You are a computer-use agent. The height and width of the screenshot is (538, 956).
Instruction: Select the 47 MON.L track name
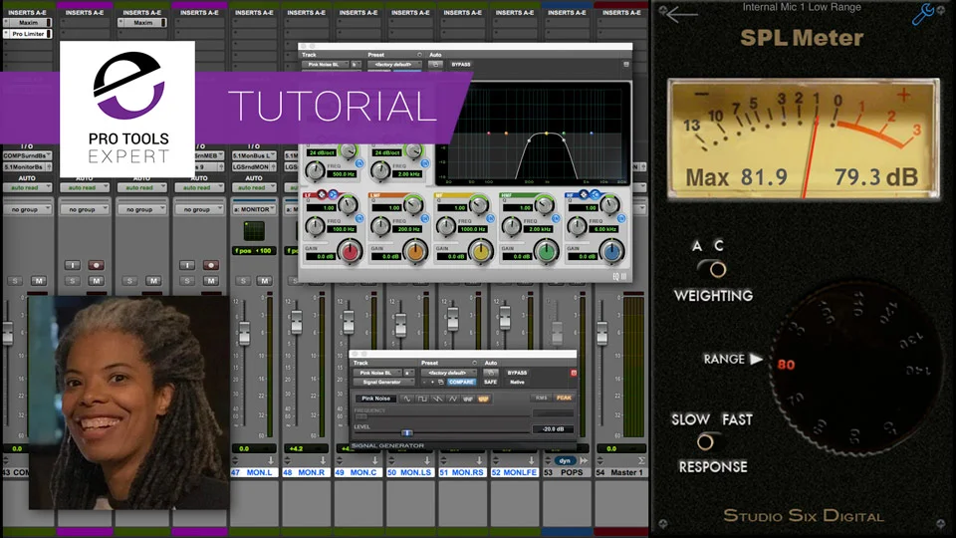(254, 472)
